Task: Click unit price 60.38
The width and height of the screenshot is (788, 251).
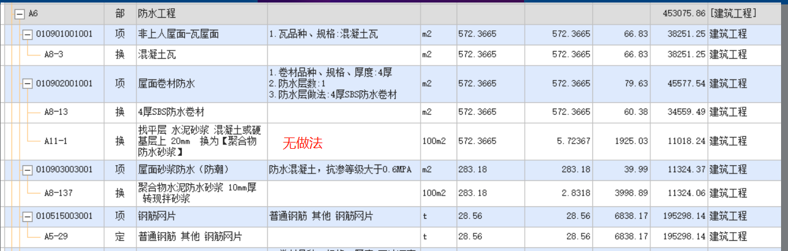Action: (x=636, y=112)
